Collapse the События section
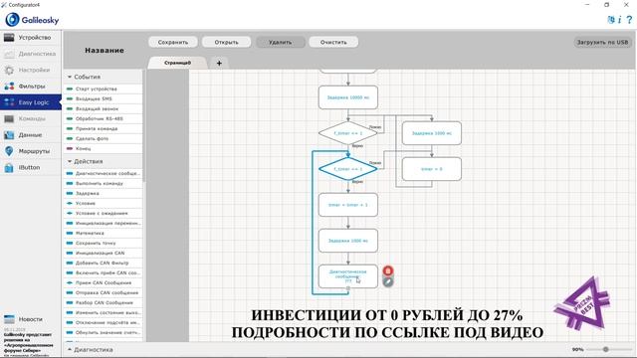This screenshot has width=637, height=358. (70, 77)
